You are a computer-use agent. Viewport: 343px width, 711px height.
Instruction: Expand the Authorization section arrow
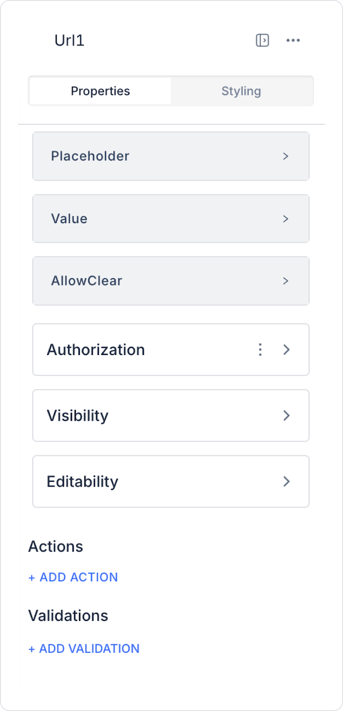coord(287,350)
